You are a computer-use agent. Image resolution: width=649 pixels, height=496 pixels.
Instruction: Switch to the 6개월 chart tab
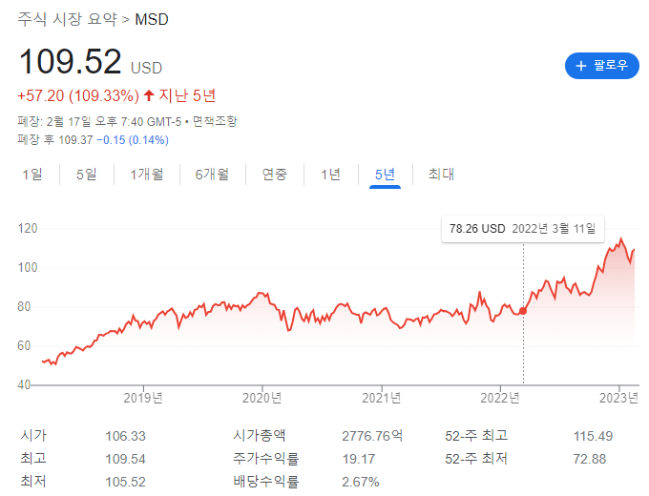(x=212, y=175)
